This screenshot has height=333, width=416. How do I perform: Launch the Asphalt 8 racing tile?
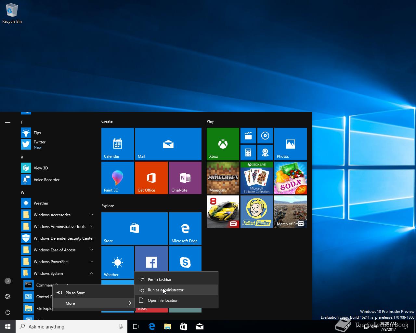[223, 212]
